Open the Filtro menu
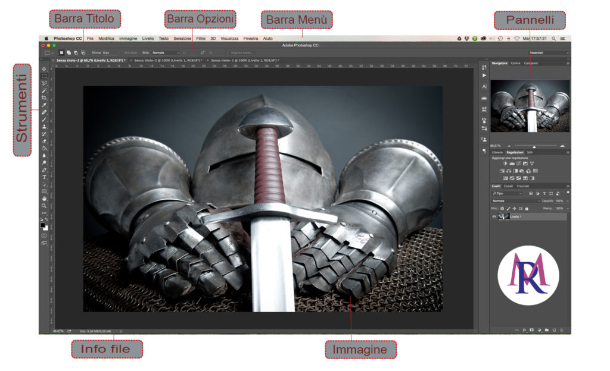 tap(201, 39)
